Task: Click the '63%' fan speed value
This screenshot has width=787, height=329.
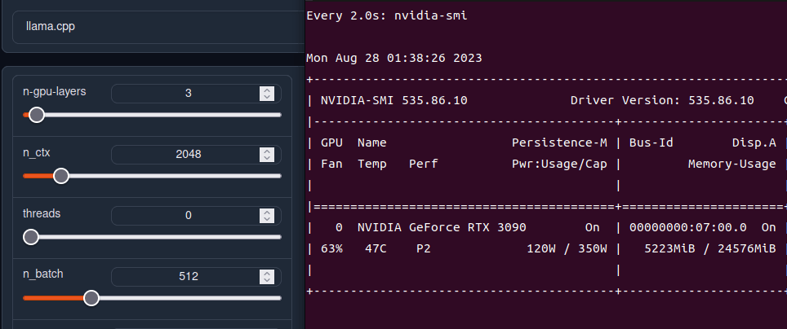Action: (331, 249)
